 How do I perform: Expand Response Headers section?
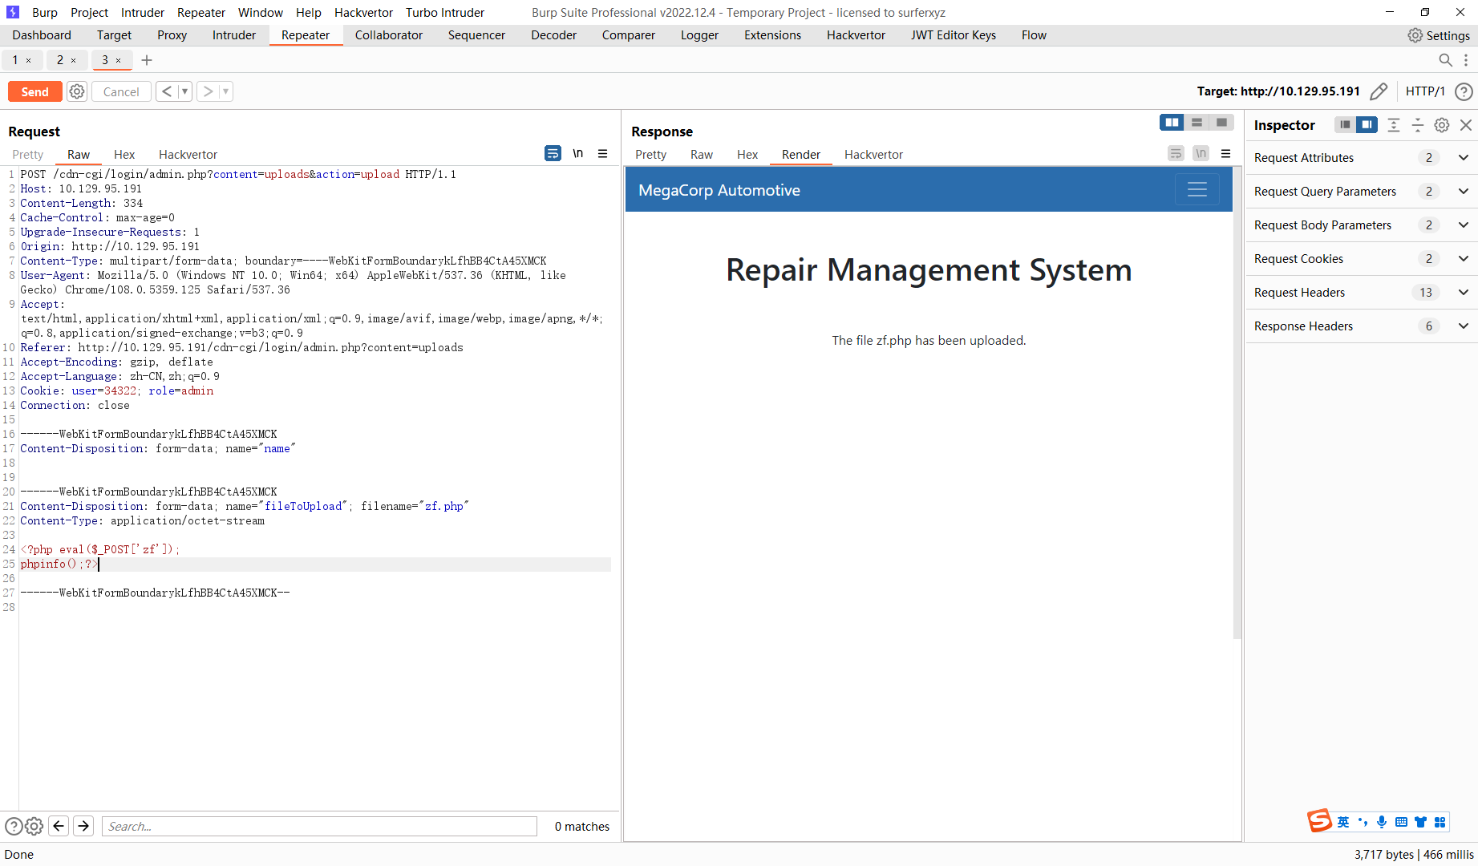click(1362, 326)
